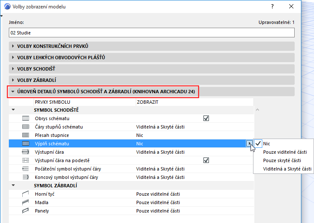Screen dimensions: 314x223
Task: Click the Výstupní čára na podestě icon
Action: tap(26, 160)
